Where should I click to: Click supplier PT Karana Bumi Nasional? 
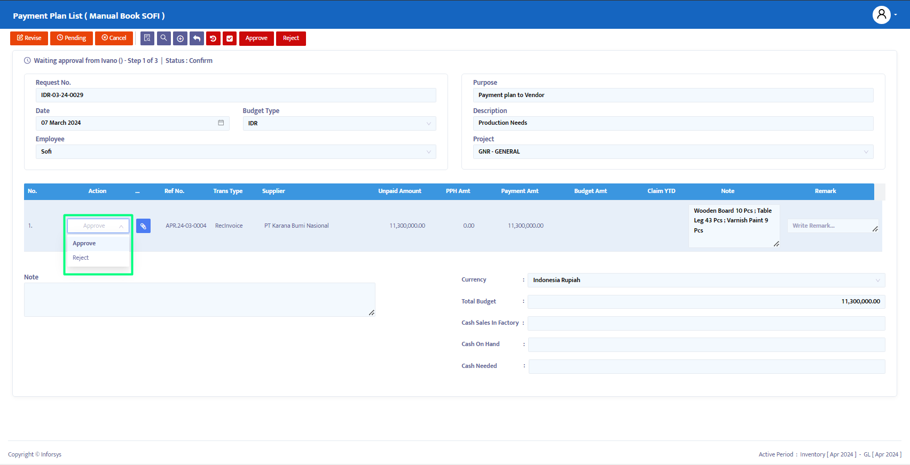[x=296, y=226]
